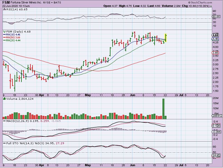Image resolution: width=223 pixels, height=168 pixels.
Task: Click the 'MA(50) 3.66' legend text
Action: 13,38
